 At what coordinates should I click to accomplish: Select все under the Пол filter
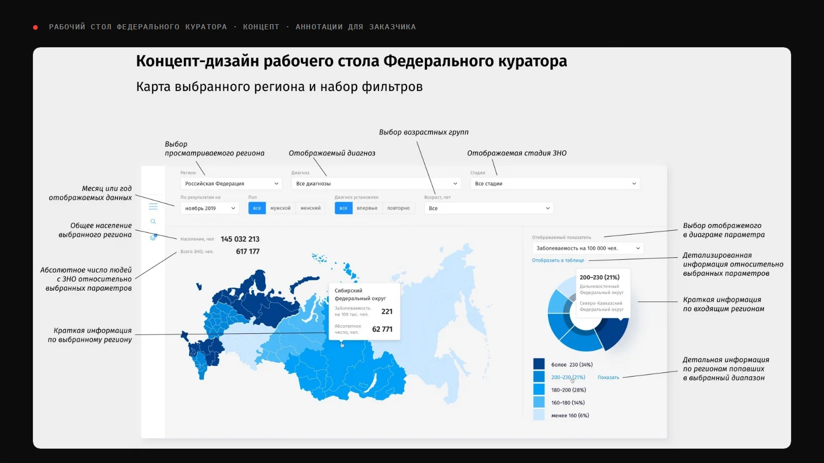(x=257, y=208)
